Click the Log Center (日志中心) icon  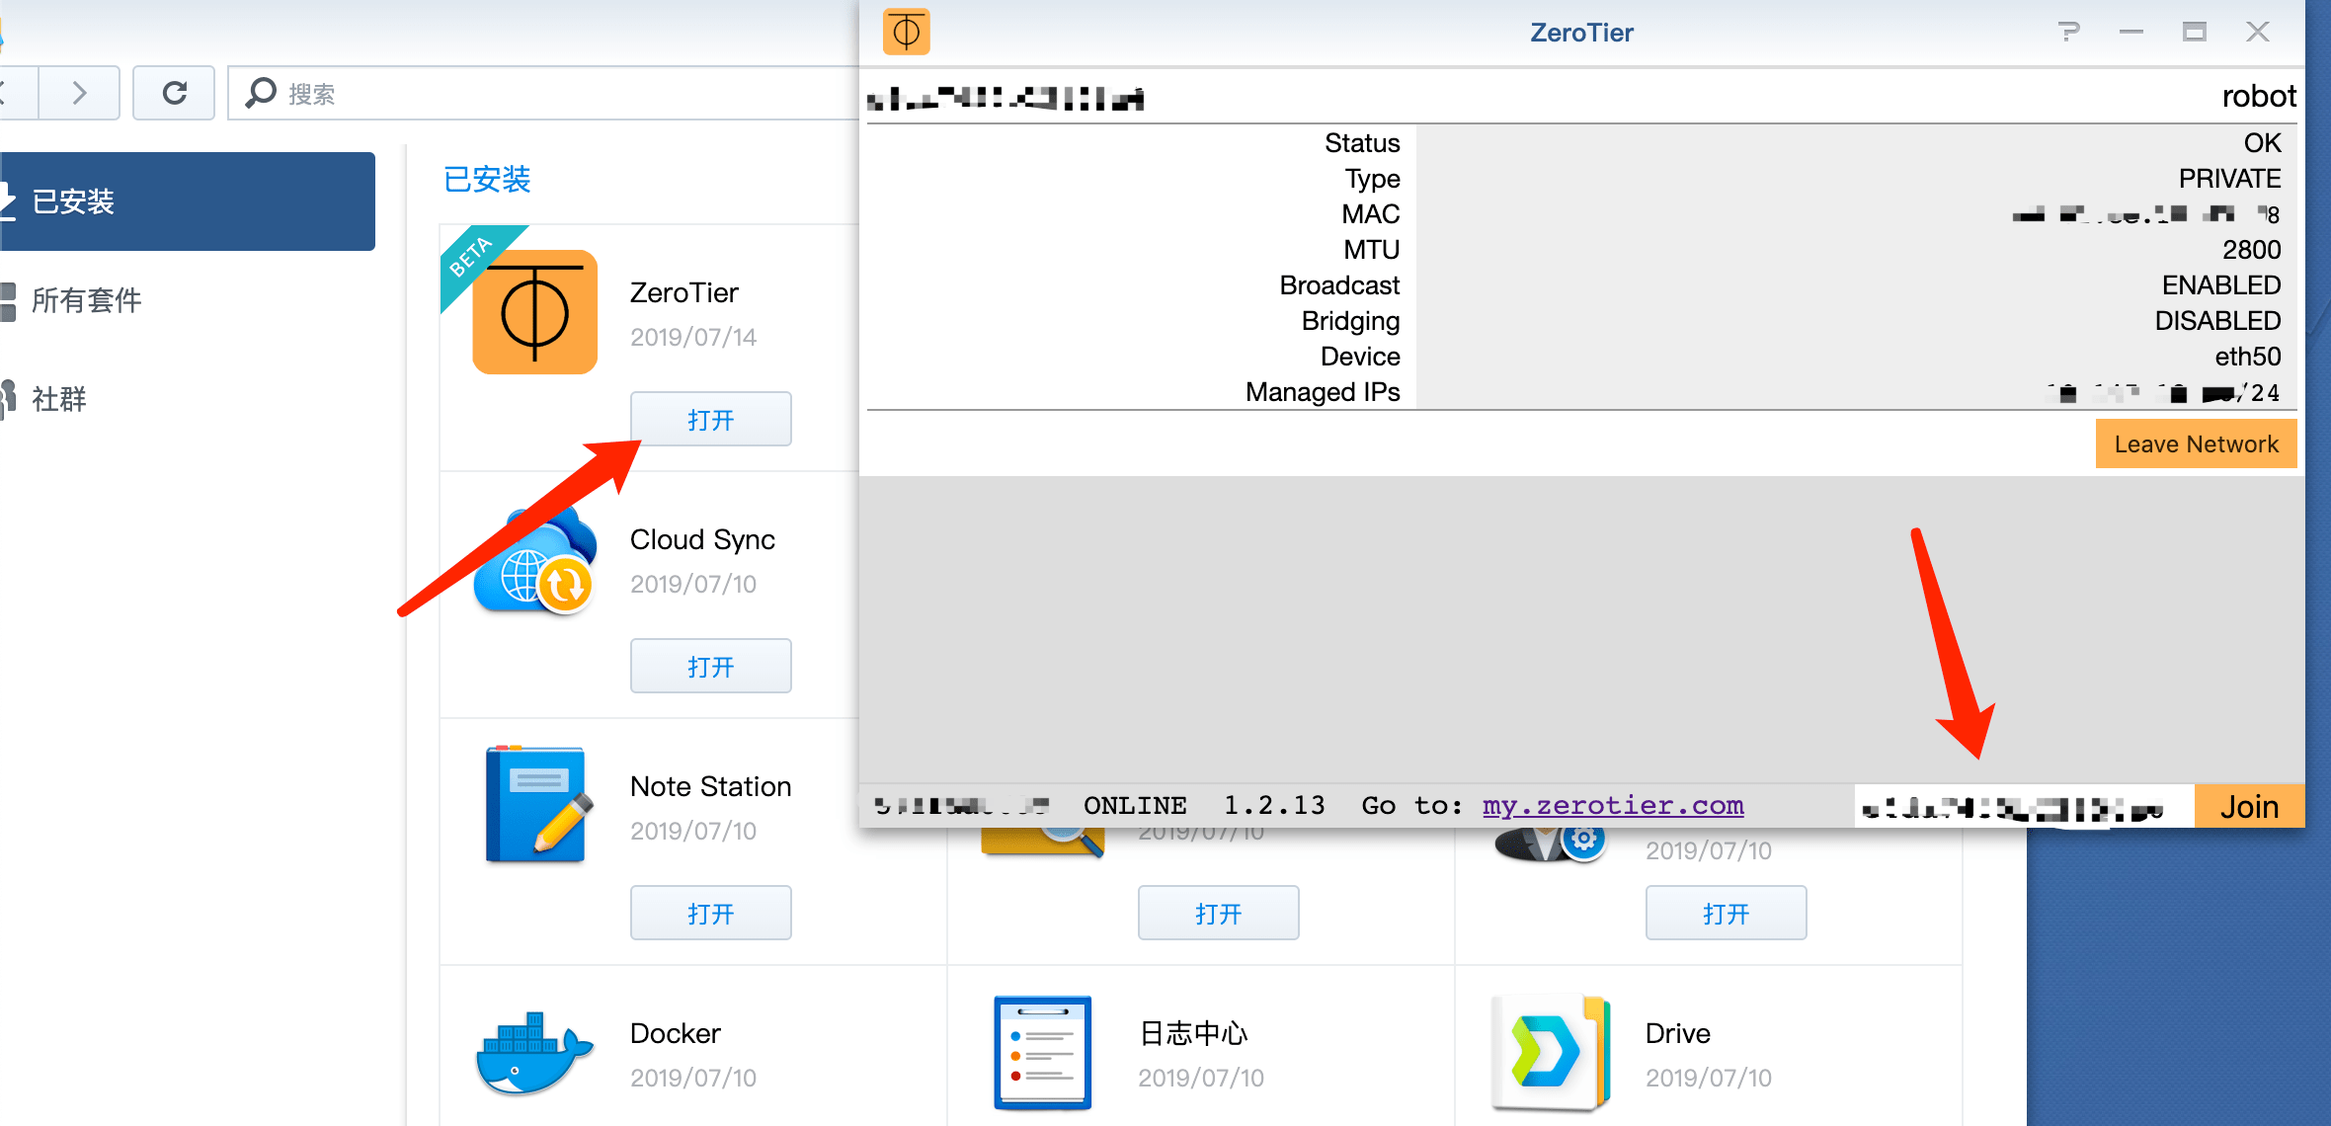point(1042,1052)
